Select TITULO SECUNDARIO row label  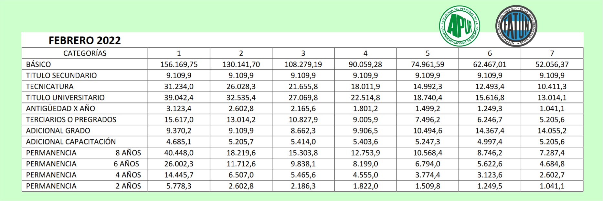click(x=61, y=76)
